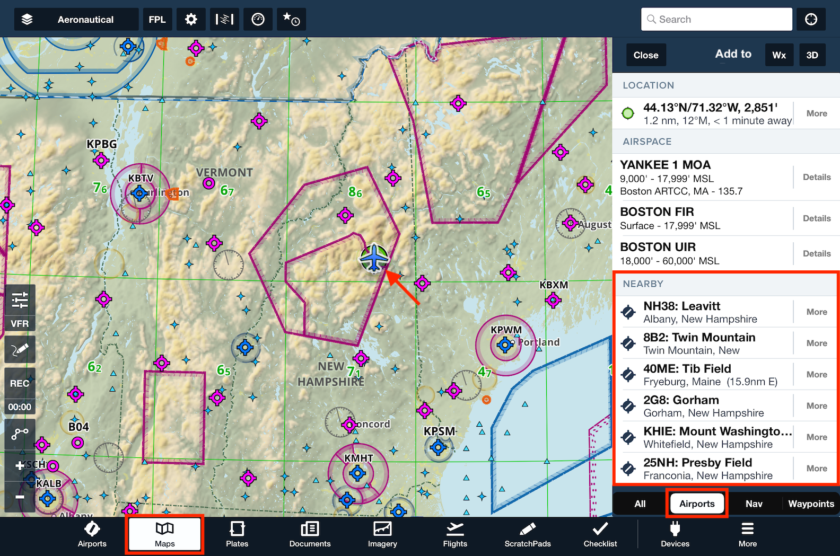This screenshot has width=840, height=556.
Task: Select NH38: Leavitt airport row
Action: (704, 312)
